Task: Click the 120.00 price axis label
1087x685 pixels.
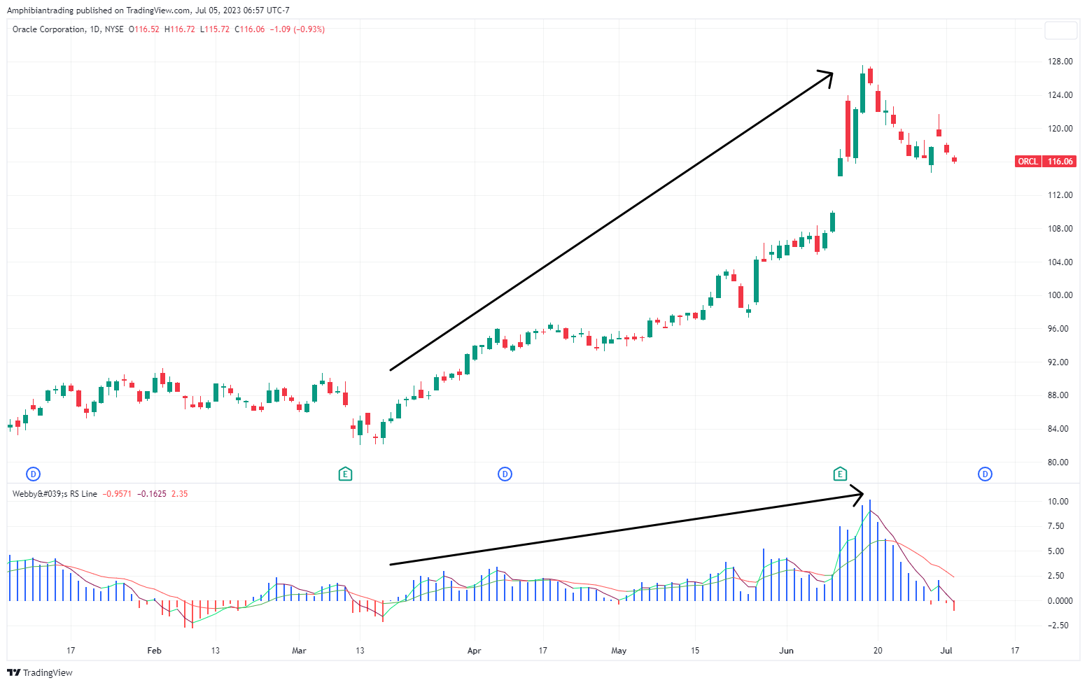Action: click(x=1060, y=129)
